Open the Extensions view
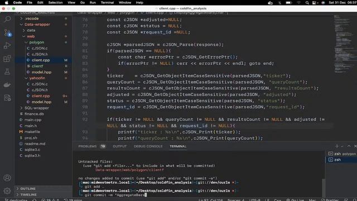Image resolution: width=357 pixels, height=201 pixels. (x=7, y=59)
